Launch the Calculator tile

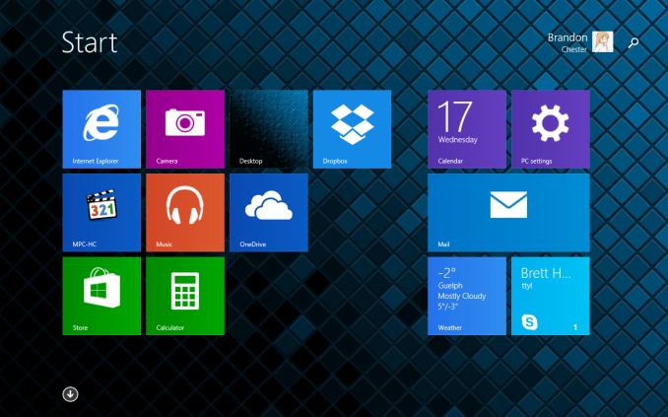pos(185,296)
